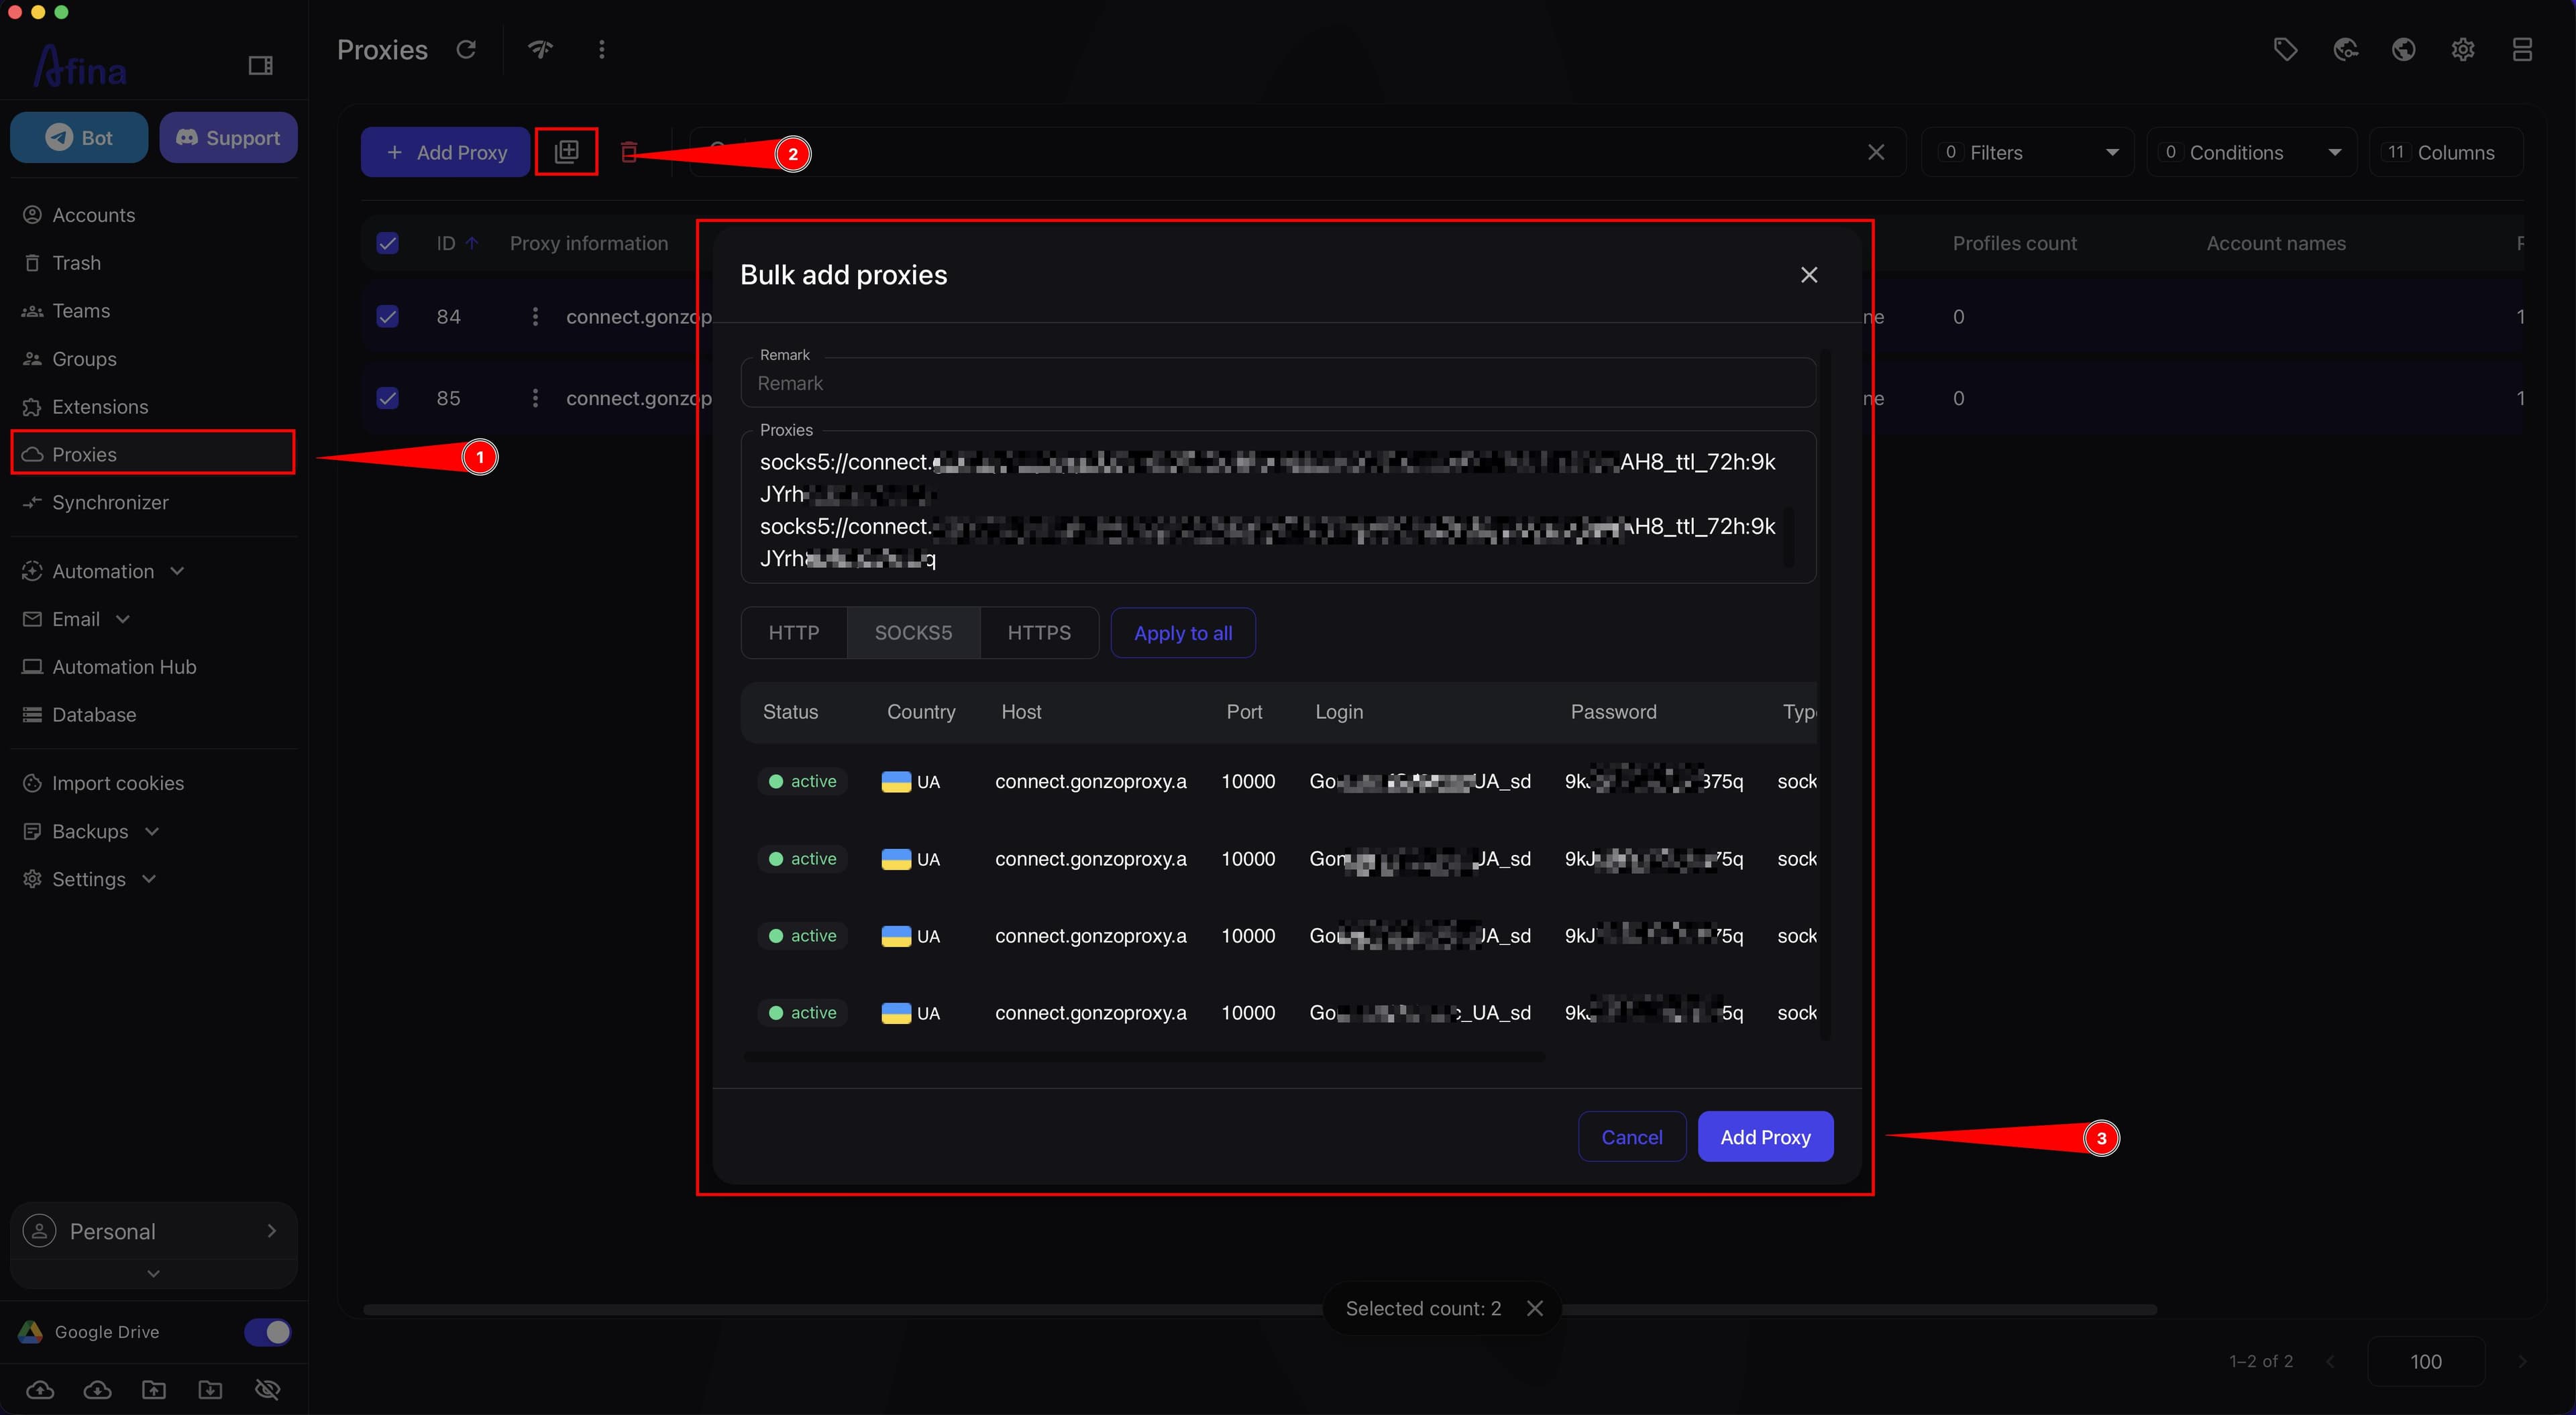The width and height of the screenshot is (2576, 1415).
Task: Click the Remark input field
Action: pyautogui.click(x=1278, y=383)
